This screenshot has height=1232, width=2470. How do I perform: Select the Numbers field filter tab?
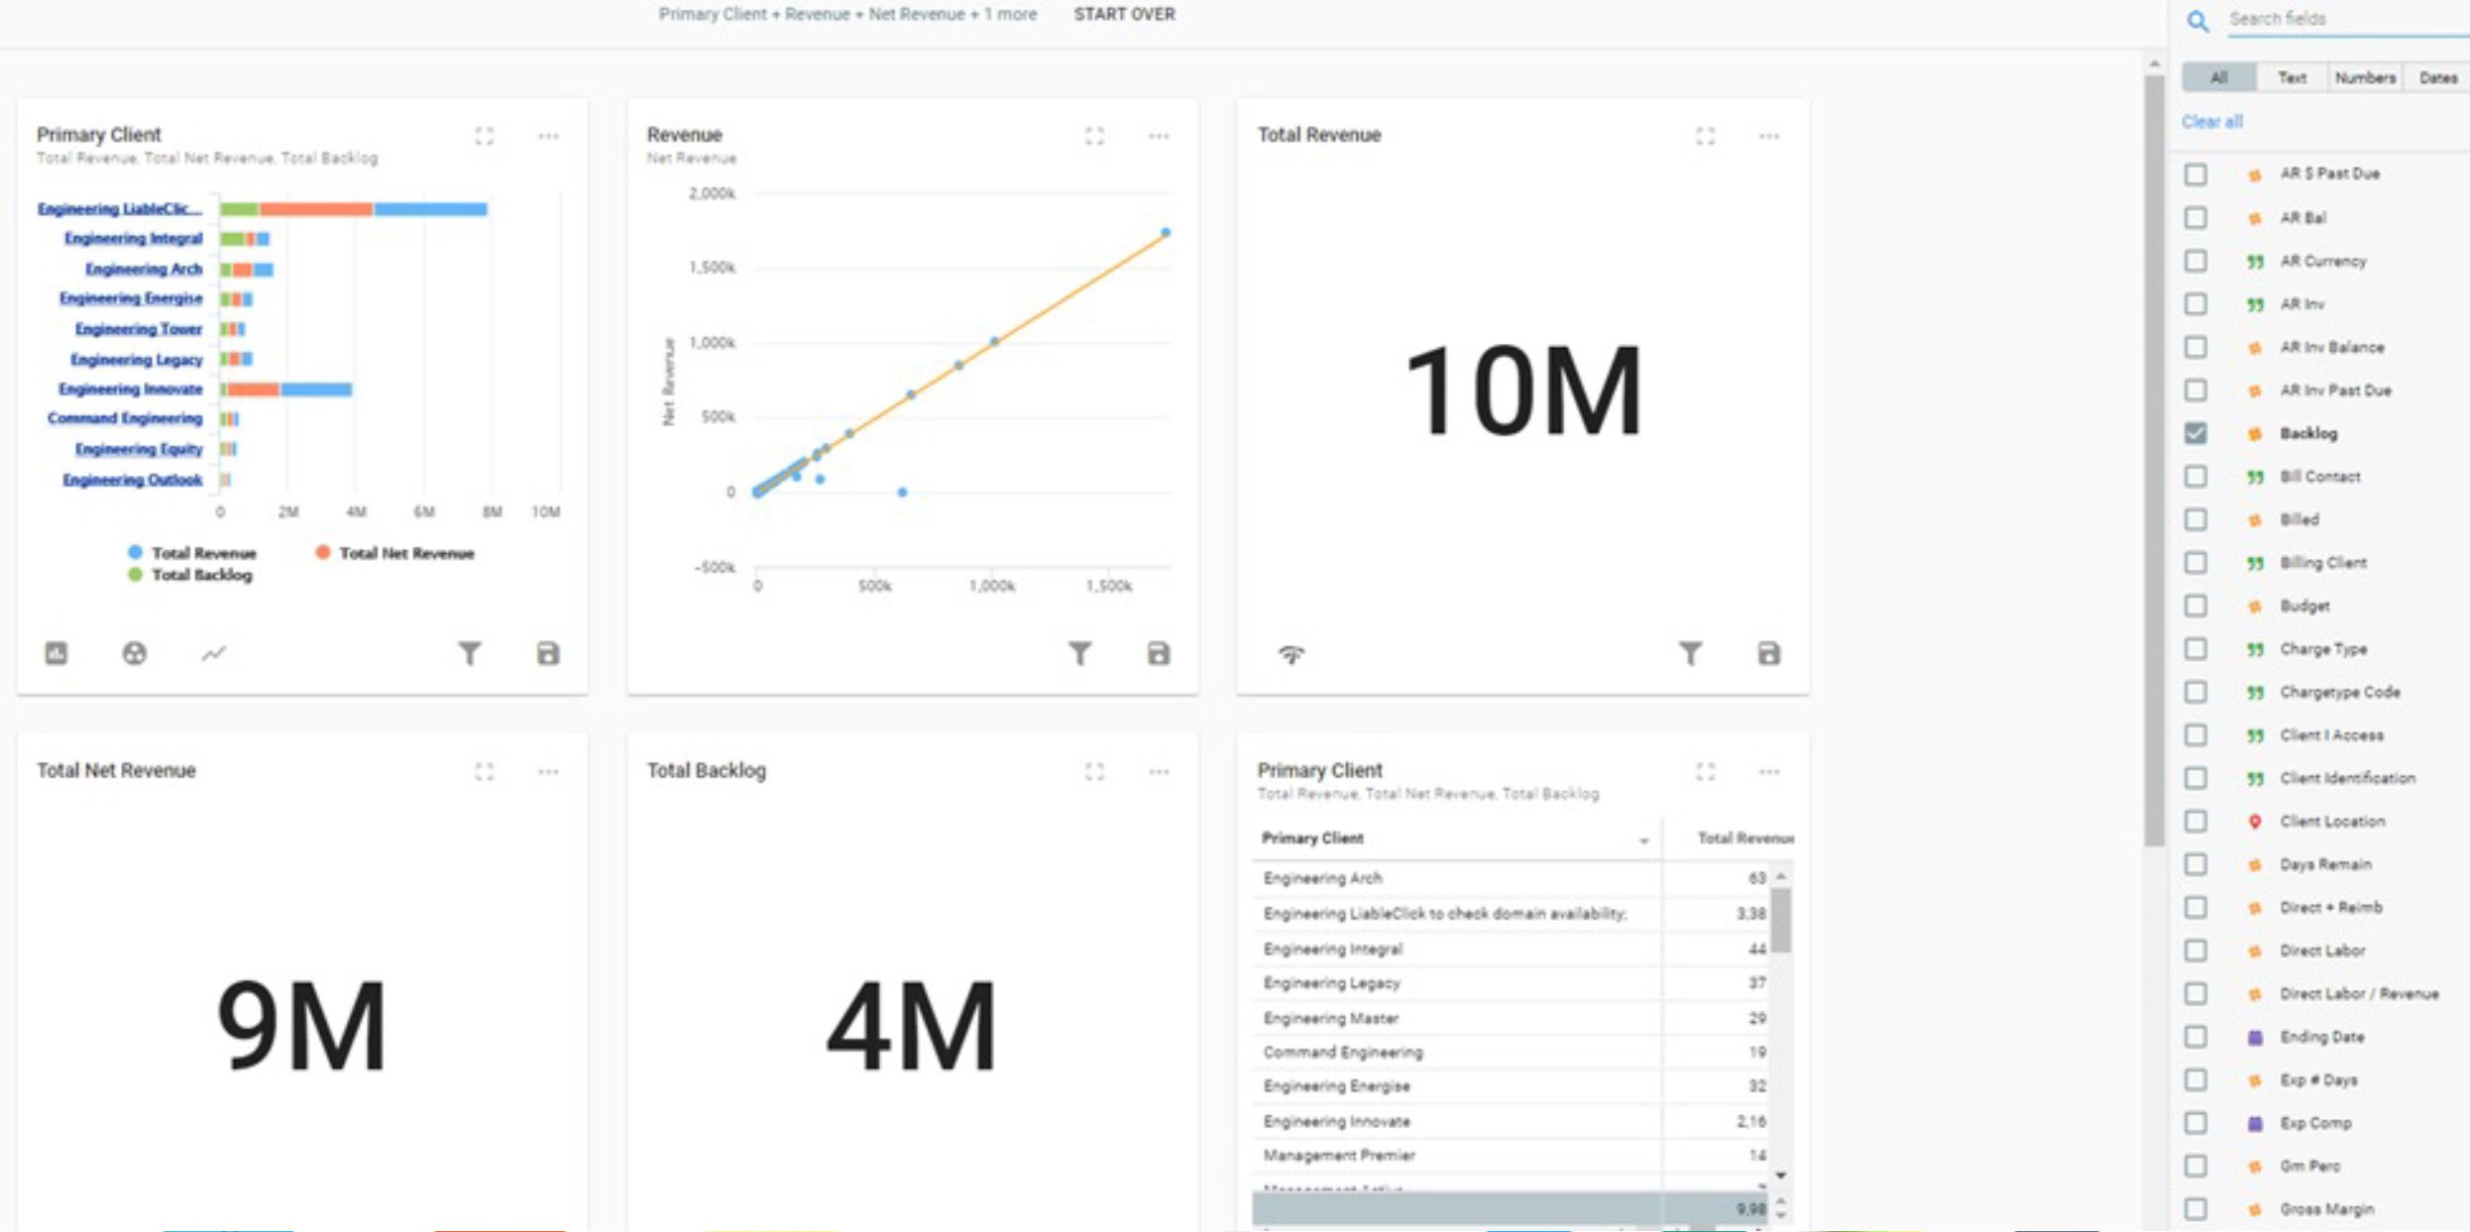click(x=2365, y=77)
